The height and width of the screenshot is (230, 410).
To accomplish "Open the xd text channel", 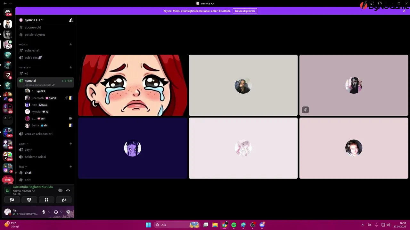I will click(x=45, y=73).
